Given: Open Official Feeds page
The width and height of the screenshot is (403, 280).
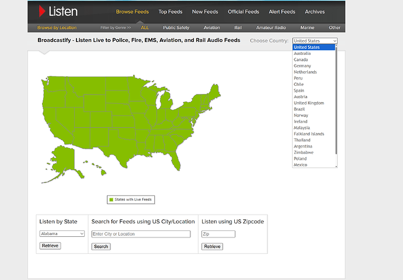Looking at the screenshot, I should tap(244, 12).
